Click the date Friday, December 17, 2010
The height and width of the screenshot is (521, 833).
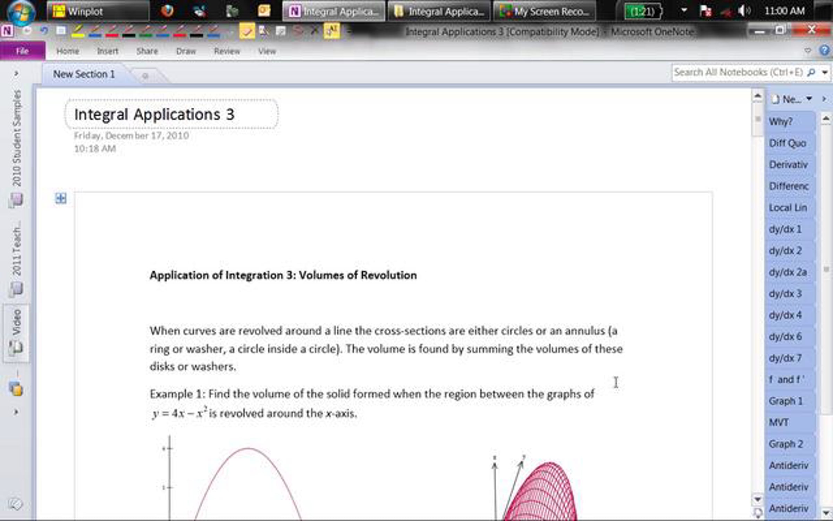132,135
